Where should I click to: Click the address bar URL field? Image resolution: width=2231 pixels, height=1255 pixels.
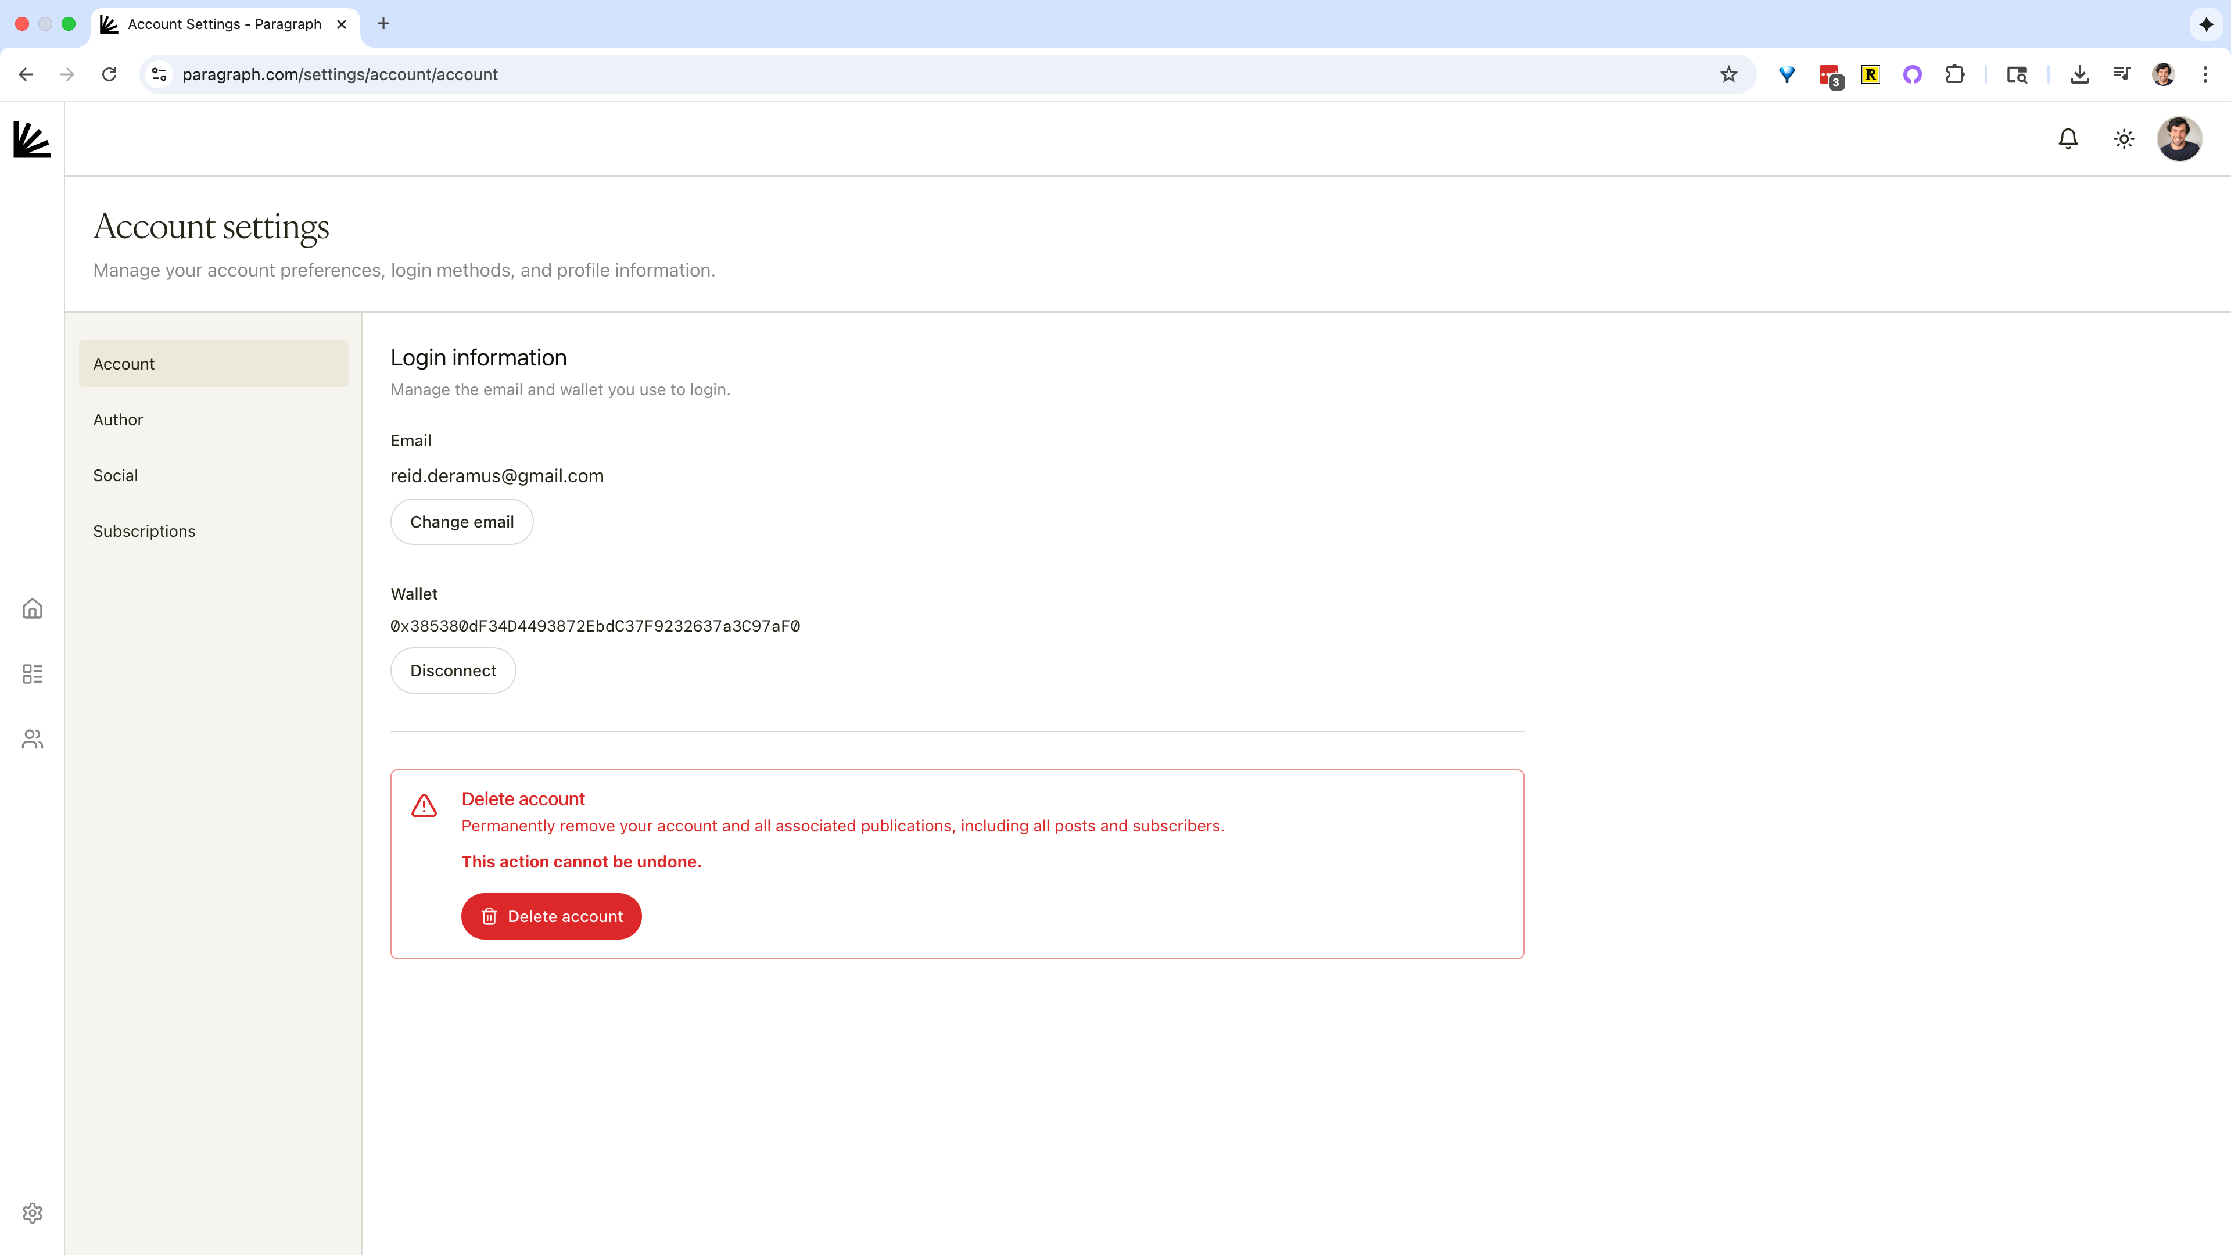pos(866,74)
